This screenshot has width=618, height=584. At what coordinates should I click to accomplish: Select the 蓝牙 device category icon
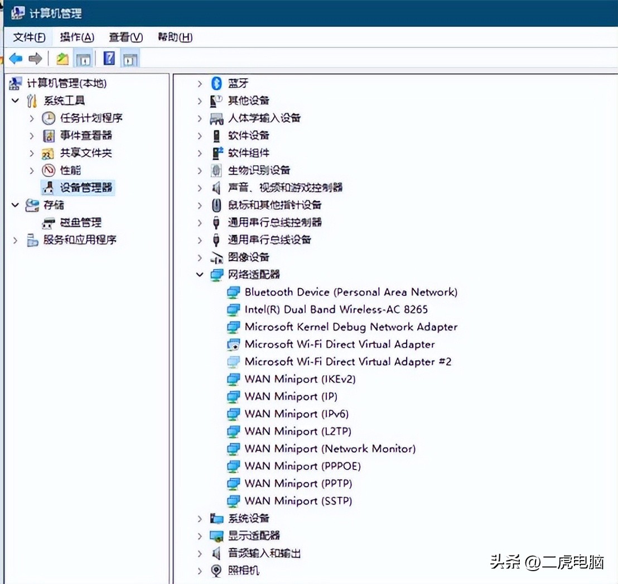click(216, 83)
